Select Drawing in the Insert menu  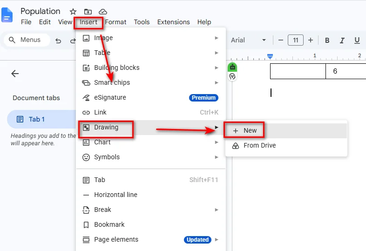pyautogui.click(x=151, y=127)
